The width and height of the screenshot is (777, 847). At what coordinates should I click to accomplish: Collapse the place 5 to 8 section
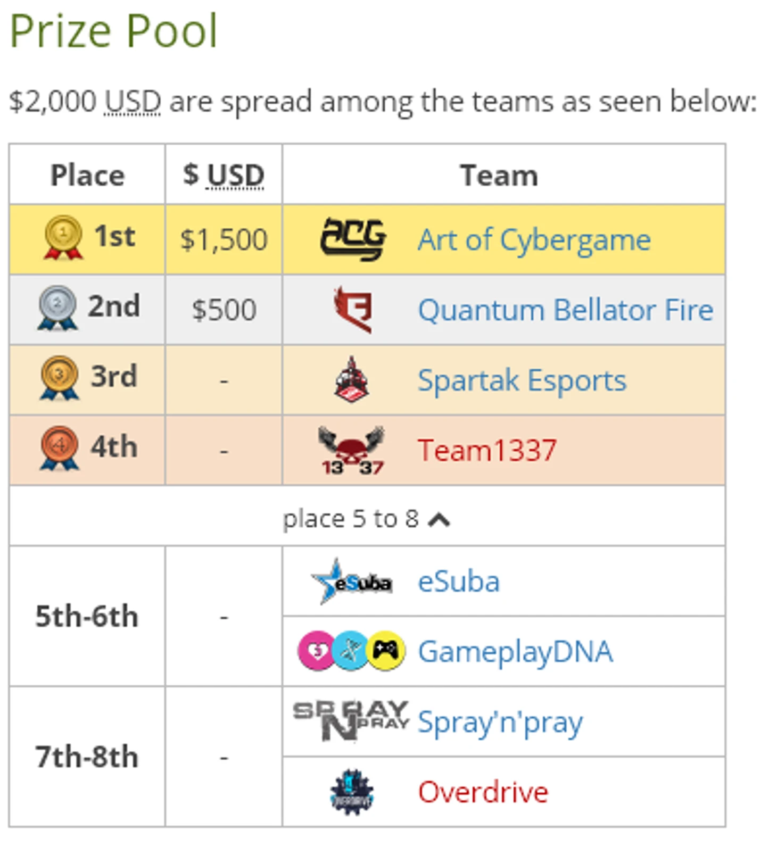click(366, 518)
